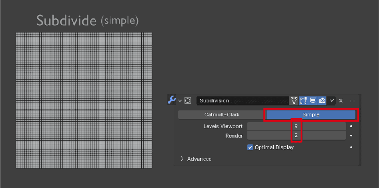Click the Levels Viewport value field
Viewport: 379px width, 188px height.
click(x=296, y=126)
